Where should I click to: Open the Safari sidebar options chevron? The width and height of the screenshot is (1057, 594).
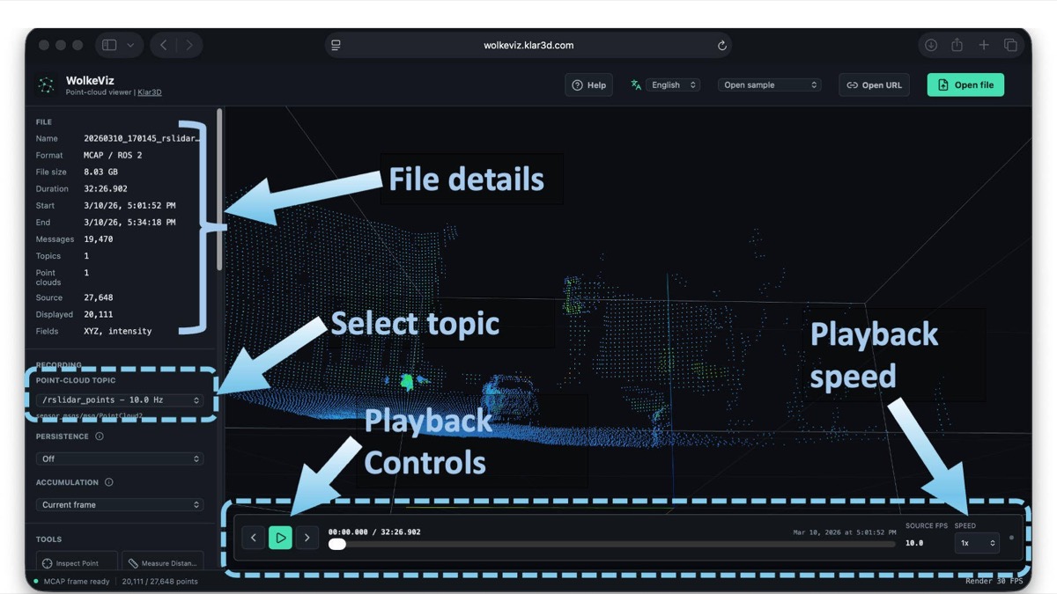point(130,45)
